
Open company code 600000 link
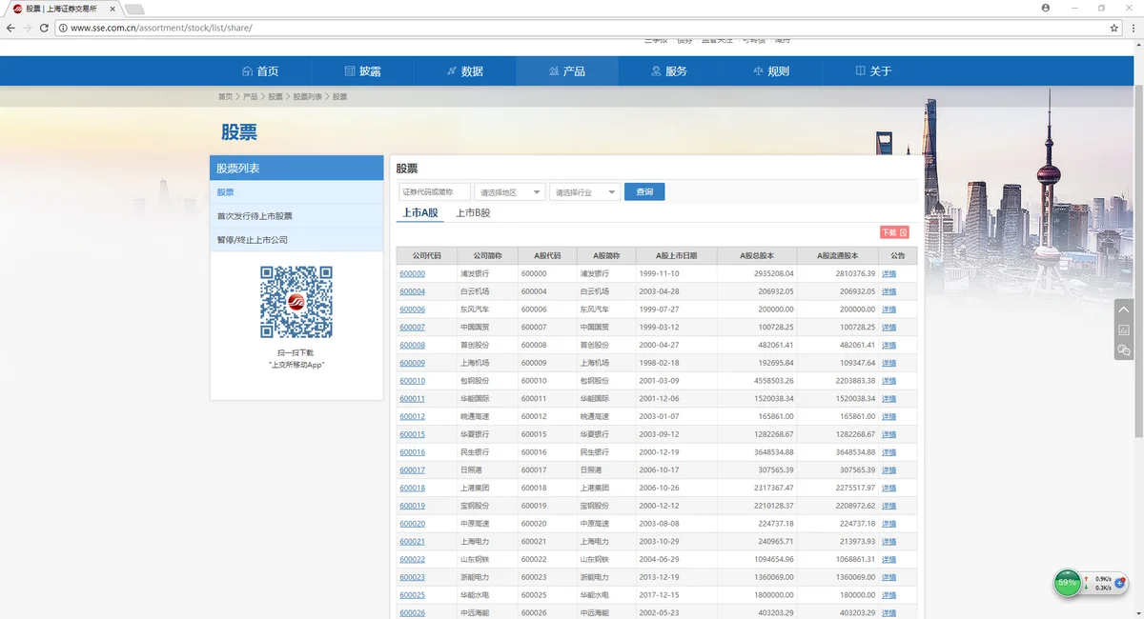pyautogui.click(x=413, y=274)
